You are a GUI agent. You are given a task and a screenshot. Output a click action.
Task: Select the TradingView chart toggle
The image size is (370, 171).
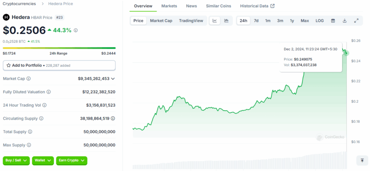[191, 21]
